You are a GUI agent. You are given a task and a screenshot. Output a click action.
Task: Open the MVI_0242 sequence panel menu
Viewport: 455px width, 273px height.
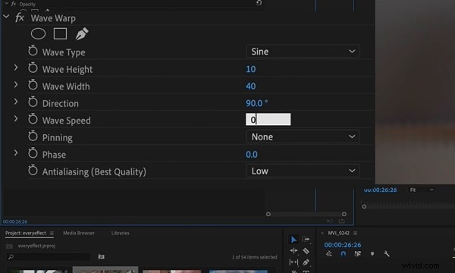pyautogui.click(x=355, y=234)
